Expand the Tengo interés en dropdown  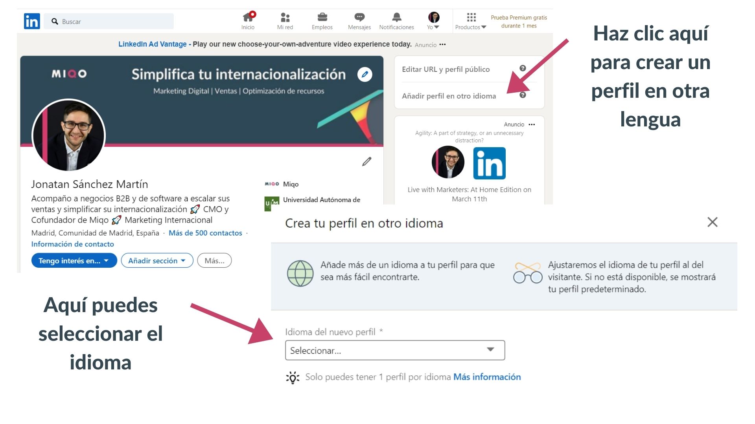[x=74, y=260]
